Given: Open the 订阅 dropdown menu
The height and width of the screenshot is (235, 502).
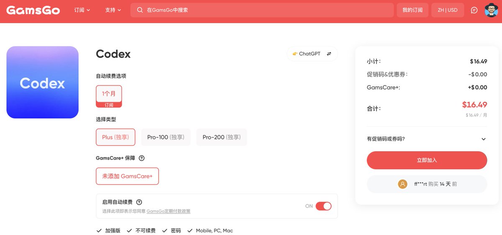Looking at the screenshot, I should point(82,10).
